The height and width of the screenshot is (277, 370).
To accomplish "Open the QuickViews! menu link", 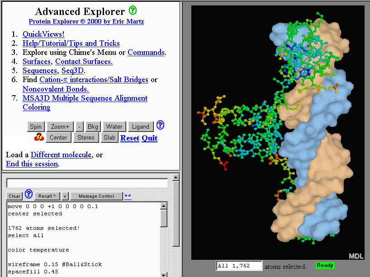I will (43, 34).
